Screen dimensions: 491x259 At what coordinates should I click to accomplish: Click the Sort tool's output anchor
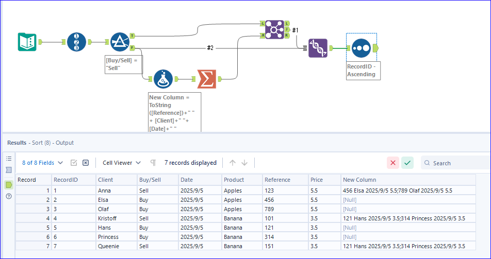click(x=376, y=48)
